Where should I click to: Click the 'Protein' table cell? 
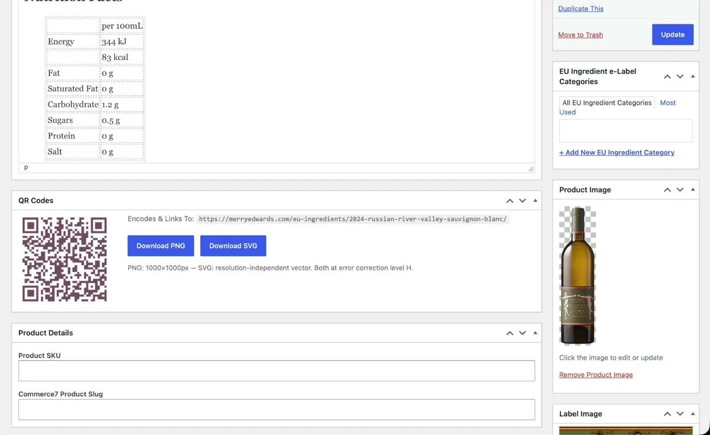[73, 136]
